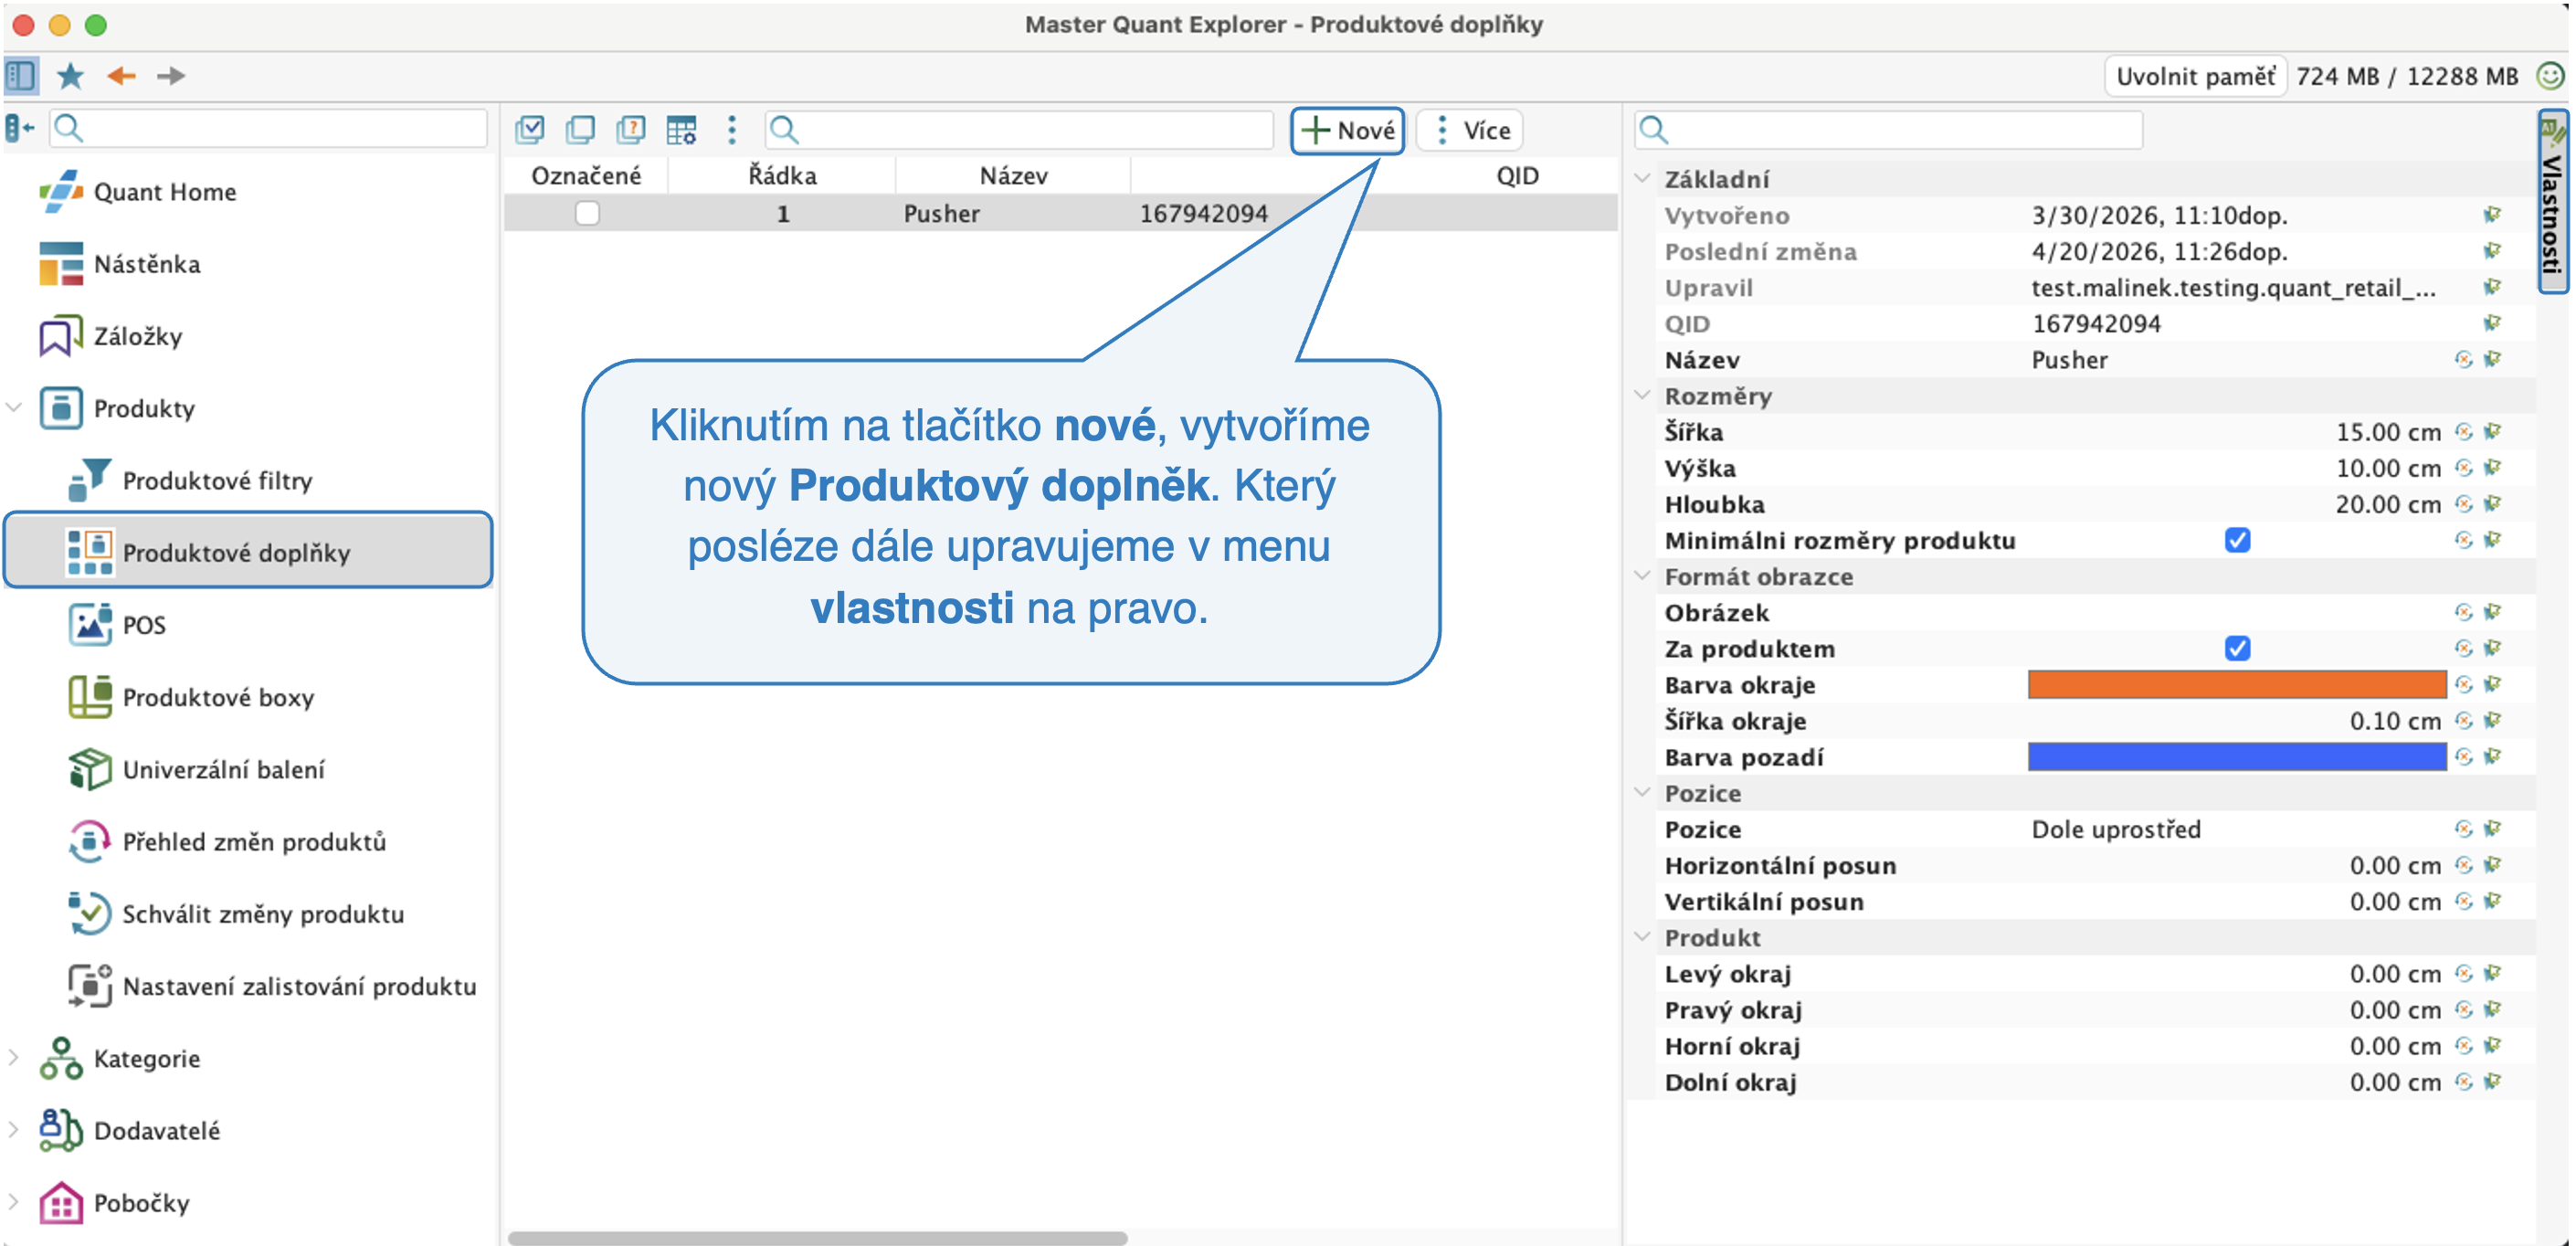The height and width of the screenshot is (1246, 2576).
Task: Open the Více menu button
Action: (1471, 130)
